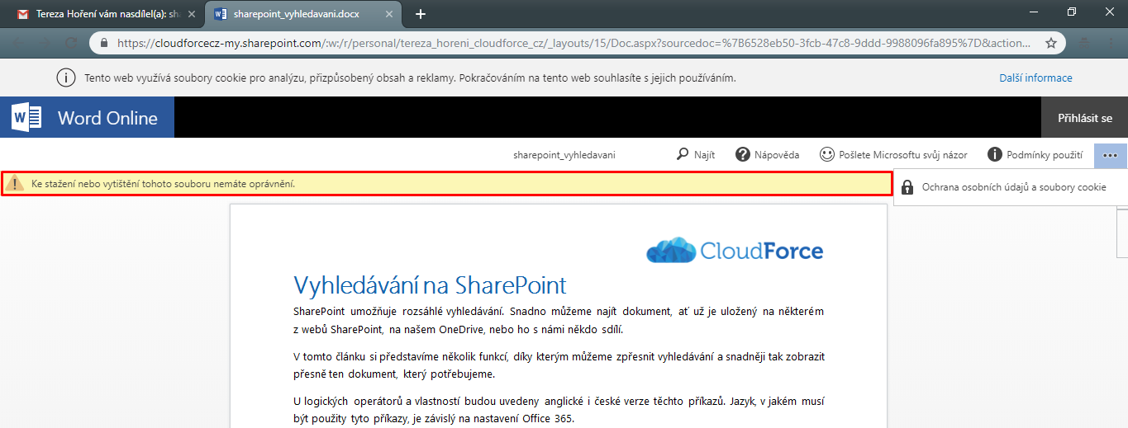1128x428 pixels.
Task: Click the heading Vyhledávání na SharePoint
Action: (x=430, y=285)
